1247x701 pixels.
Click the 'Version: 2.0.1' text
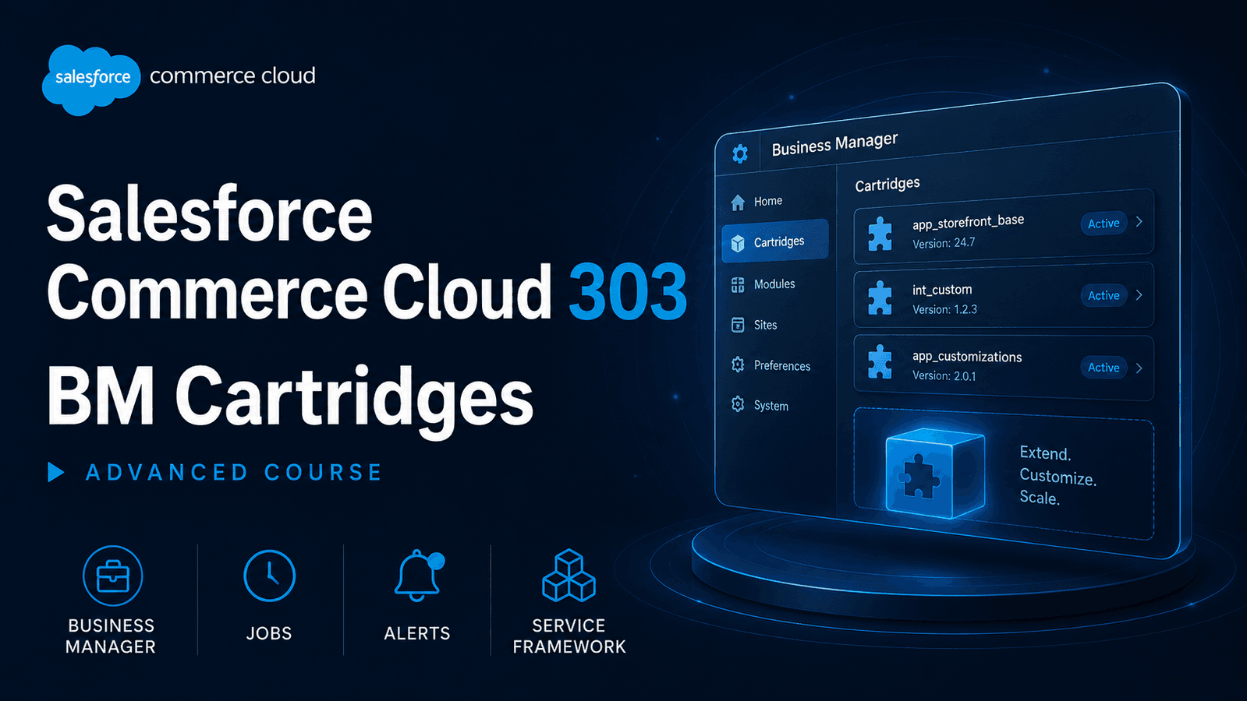tap(944, 375)
